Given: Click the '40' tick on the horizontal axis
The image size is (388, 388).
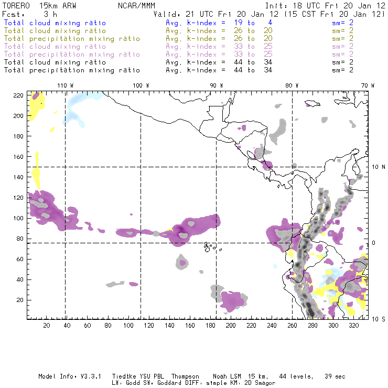Looking at the screenshot, I should point(67,326).
